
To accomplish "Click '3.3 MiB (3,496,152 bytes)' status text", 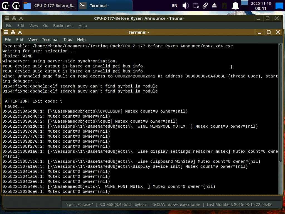I will pos(123,205).
